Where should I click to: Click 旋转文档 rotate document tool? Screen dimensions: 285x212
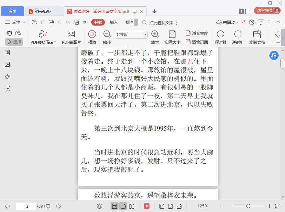coord(257,37)
